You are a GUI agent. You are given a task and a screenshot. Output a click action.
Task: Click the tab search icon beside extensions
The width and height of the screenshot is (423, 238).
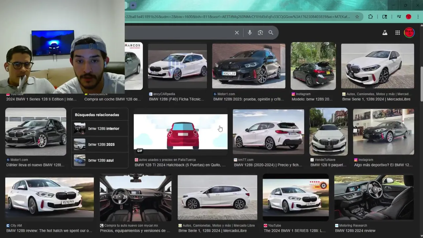tap(385, 17)
